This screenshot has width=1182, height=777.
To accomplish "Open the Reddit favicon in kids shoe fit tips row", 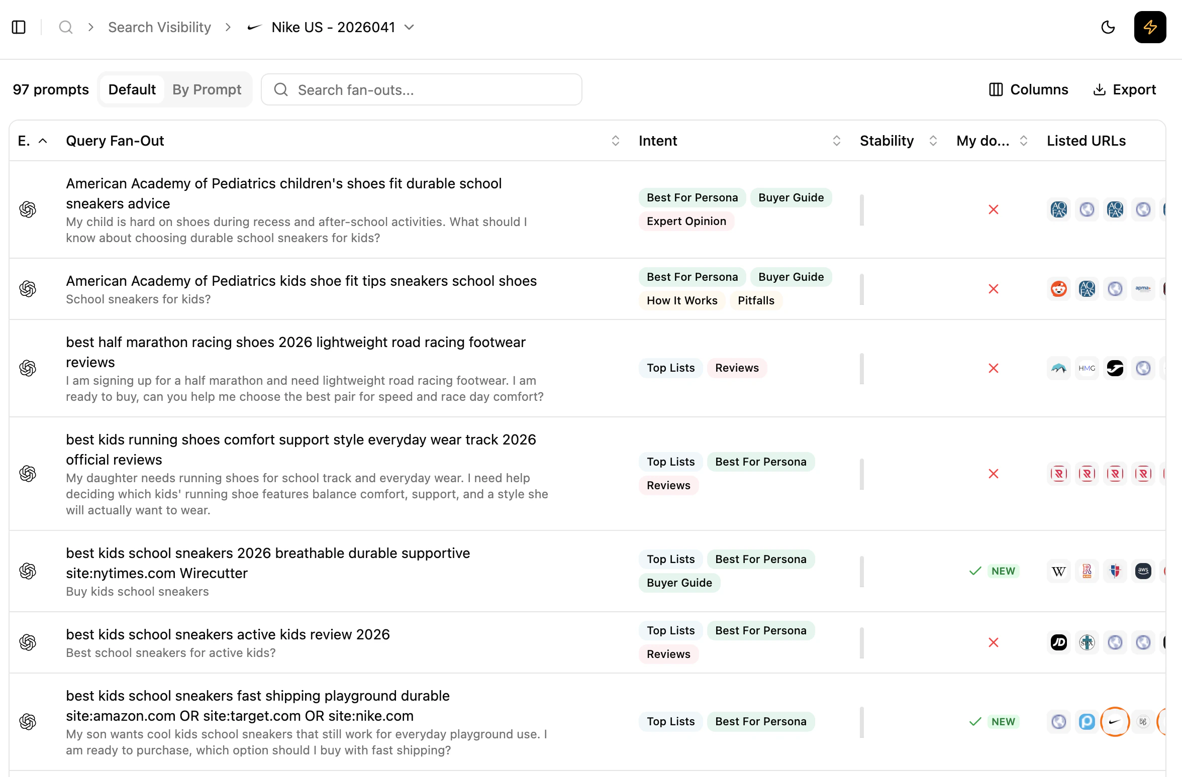I will [1059, 289].
